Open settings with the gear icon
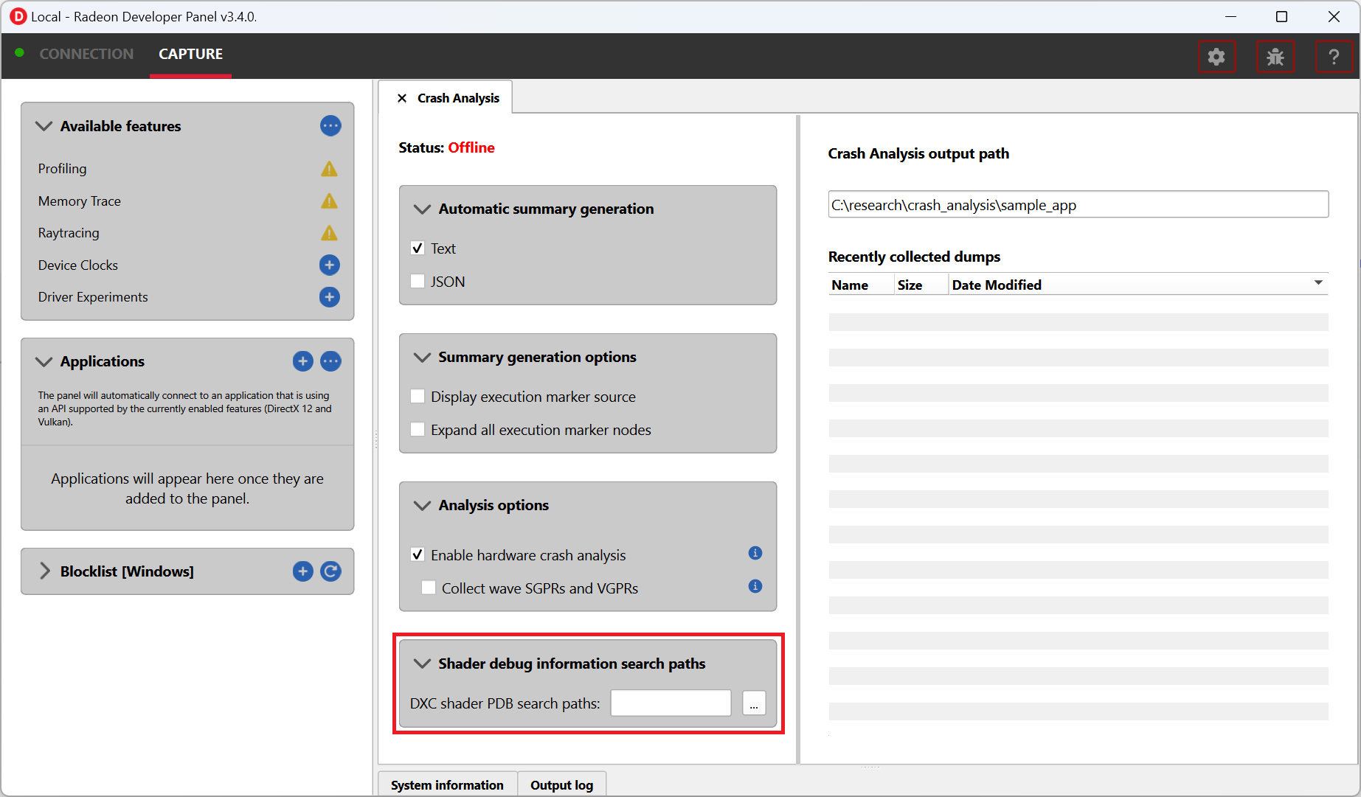Screen dimensions: 1361x797 point(1216,57)
